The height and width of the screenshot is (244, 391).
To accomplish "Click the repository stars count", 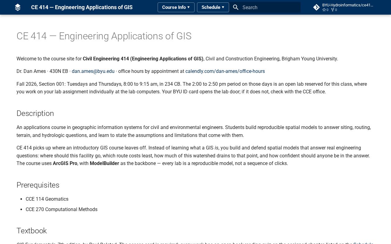I will pos(325,10).
